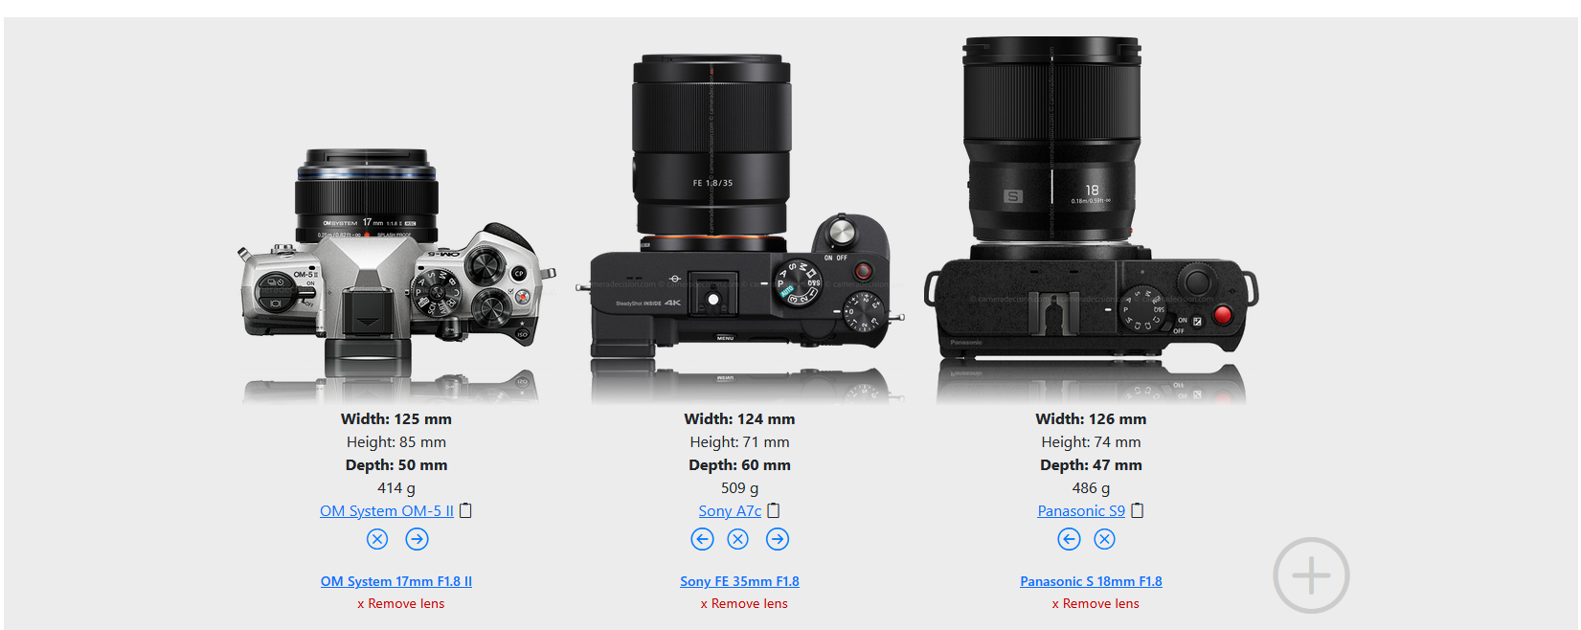Move OM System OM-5 II to the right
The width and height of the screenshot is (1581, 630).
coord(417,539)
